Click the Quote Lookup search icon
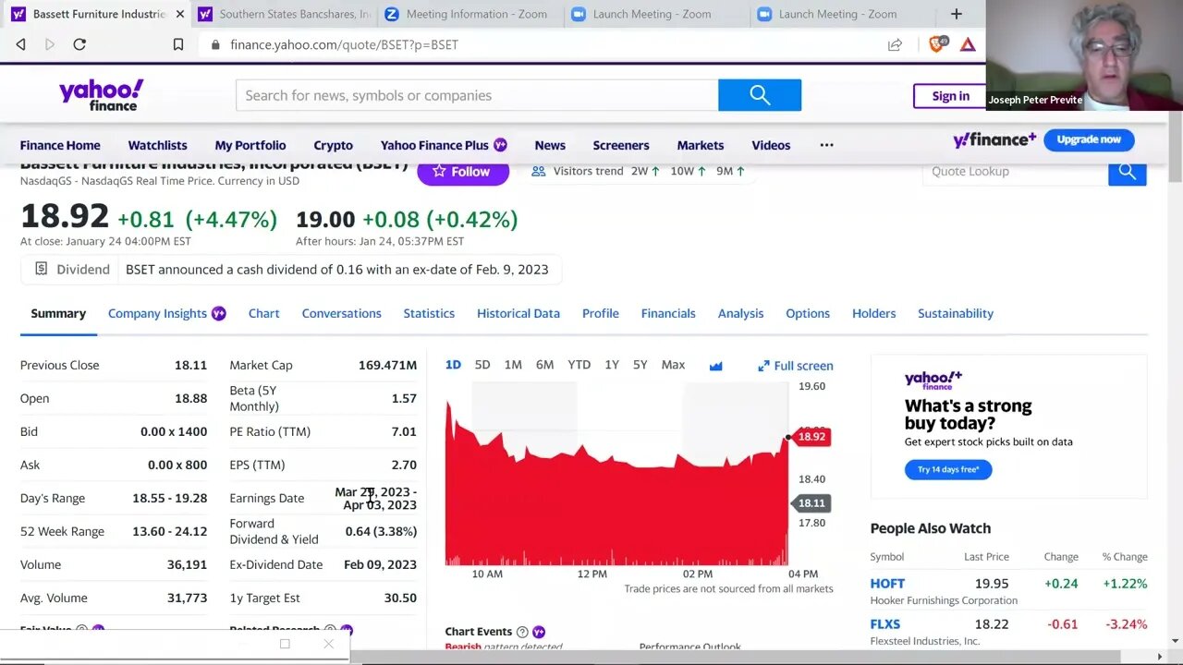Viewport: 1183px width, 665px height. [1127, 171]
